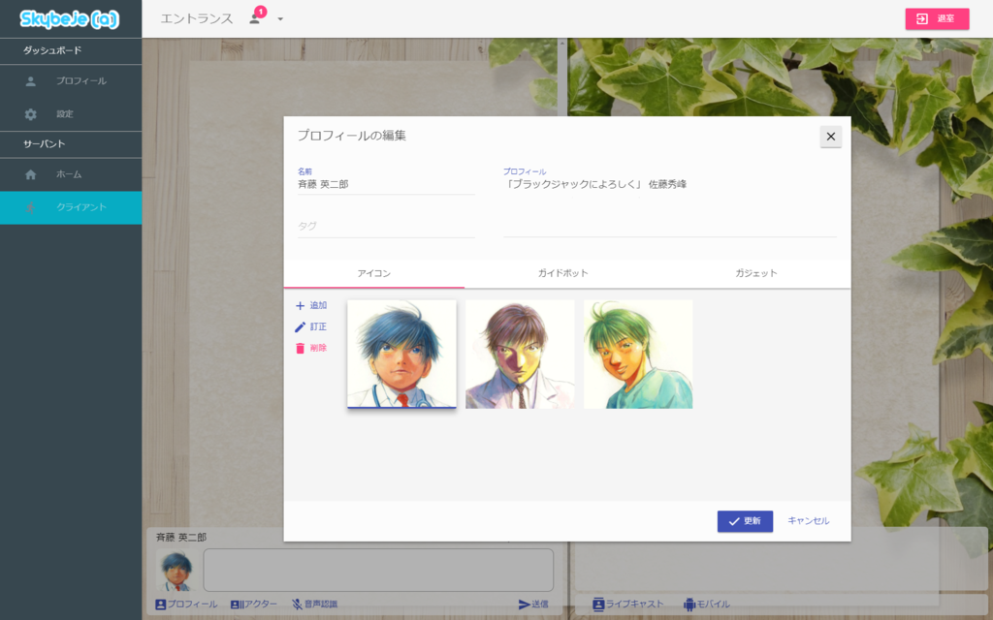Click the avatar thumbnail in chat panel

[x=176, y=570]
